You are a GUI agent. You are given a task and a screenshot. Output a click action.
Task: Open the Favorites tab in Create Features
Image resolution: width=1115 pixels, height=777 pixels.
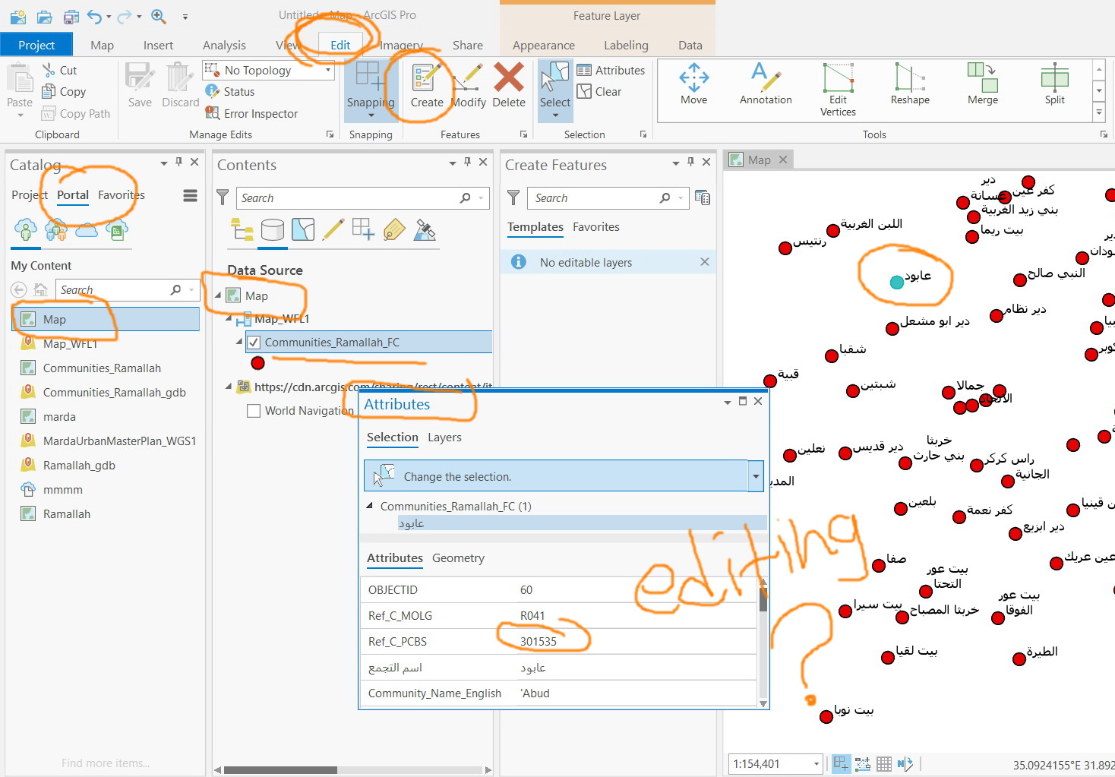coord(596,227)
